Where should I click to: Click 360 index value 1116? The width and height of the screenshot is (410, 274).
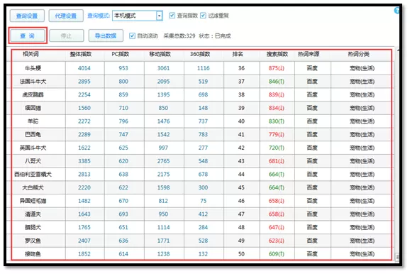point(203,68)
